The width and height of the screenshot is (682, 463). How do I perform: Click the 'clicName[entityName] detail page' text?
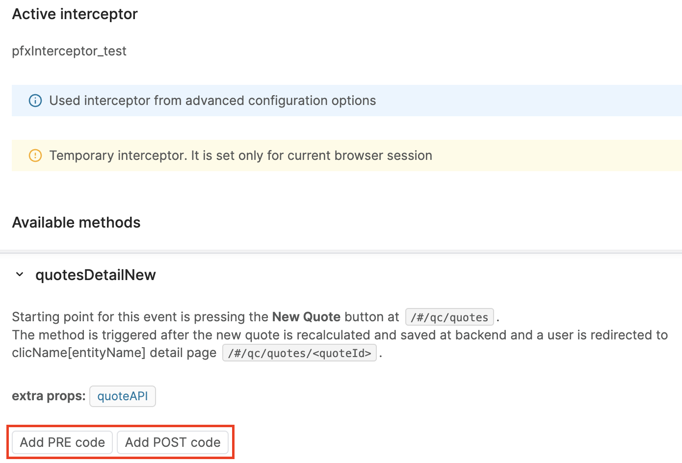[114, 353]
